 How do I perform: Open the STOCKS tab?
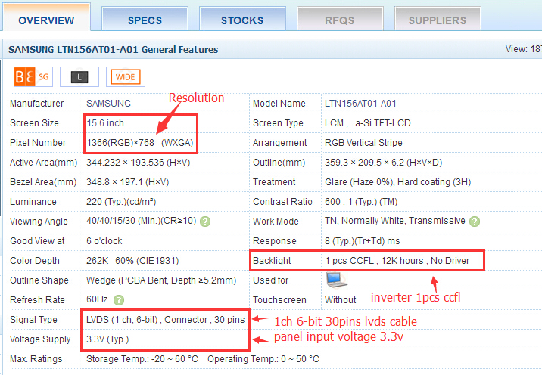pyautogui.click(x=242, y=20)
